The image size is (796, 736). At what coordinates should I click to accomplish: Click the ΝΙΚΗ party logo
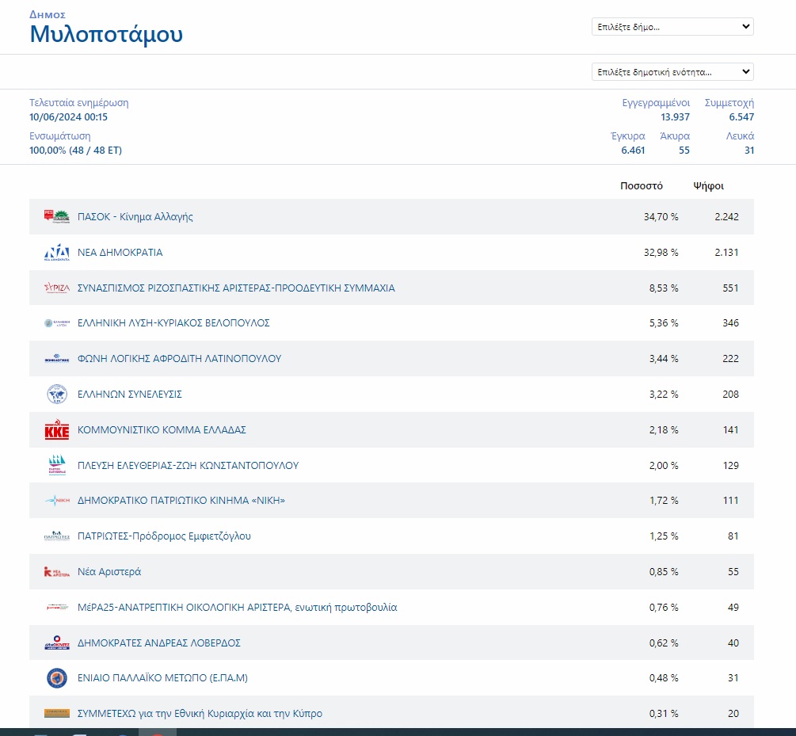tap(57, 501)
